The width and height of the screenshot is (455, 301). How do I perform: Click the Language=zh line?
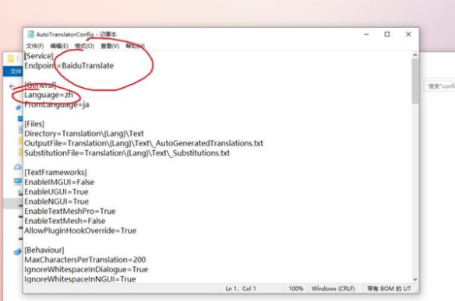point(48,95)
